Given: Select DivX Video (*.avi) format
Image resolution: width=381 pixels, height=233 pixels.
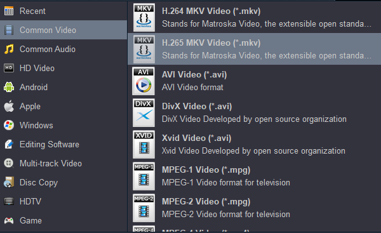Looking at the screenshot, I should coord(254,112).
